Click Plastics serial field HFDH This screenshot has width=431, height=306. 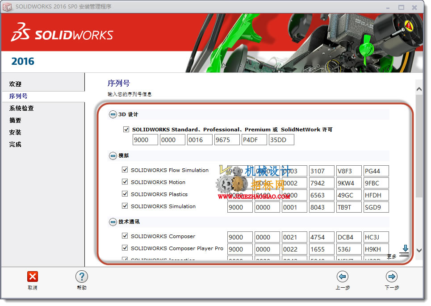coord(376,195)
